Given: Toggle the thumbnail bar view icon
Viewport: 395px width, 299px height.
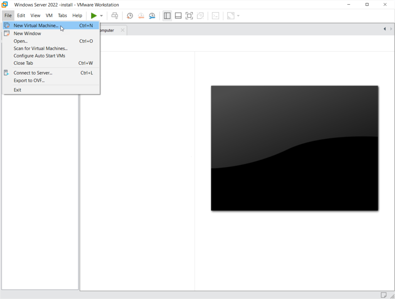Looking at the screenshot, I should (x=178, y=15).
